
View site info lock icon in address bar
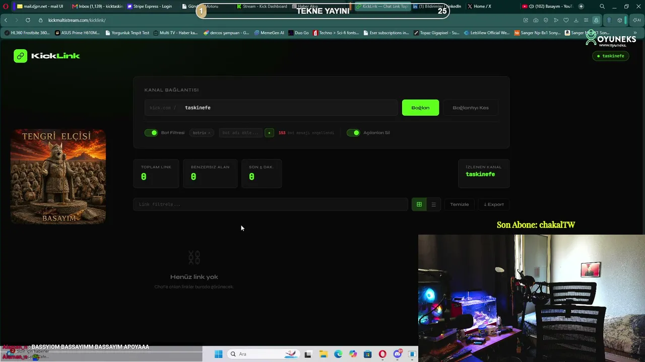click(x=40, y=20)
